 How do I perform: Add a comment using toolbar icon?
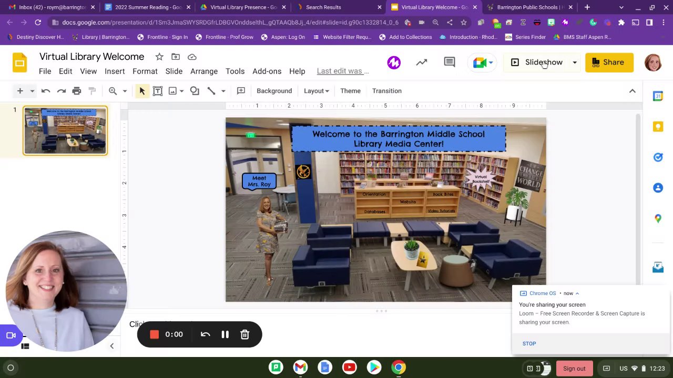click(x=241, y=91)
